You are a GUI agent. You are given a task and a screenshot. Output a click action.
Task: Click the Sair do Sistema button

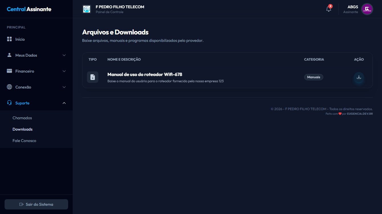coord(36,204)
